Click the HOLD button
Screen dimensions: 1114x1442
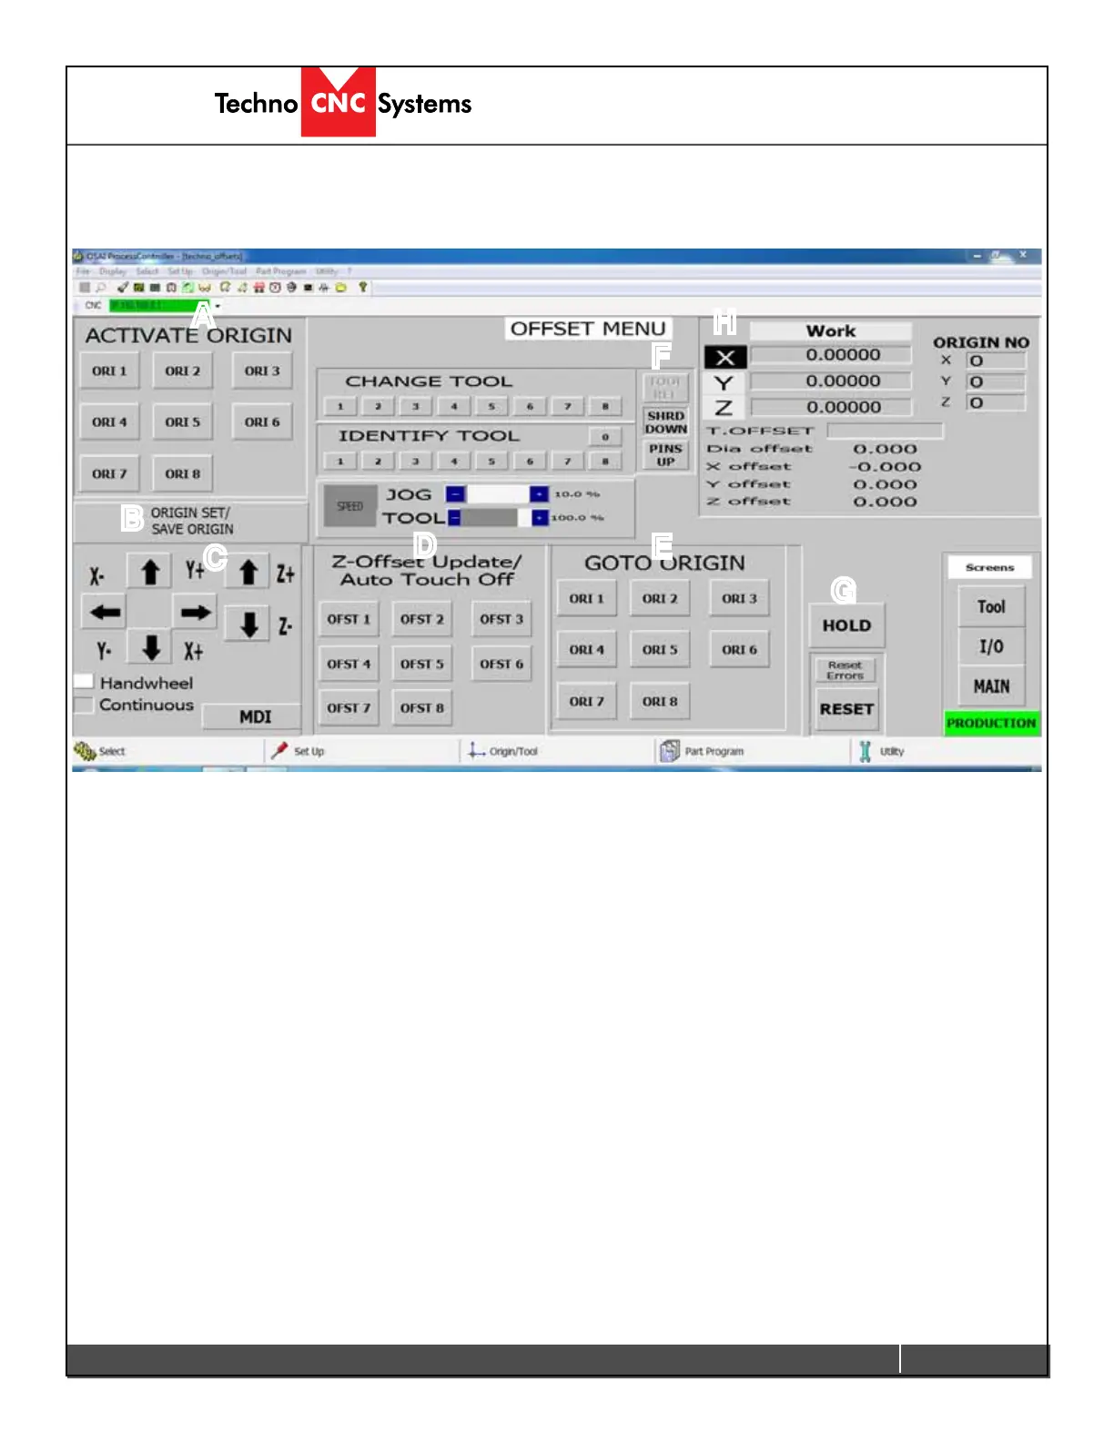pos(846,625)
